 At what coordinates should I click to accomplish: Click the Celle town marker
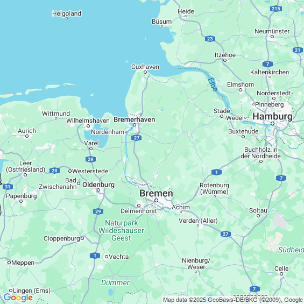[x=281, y=274]
